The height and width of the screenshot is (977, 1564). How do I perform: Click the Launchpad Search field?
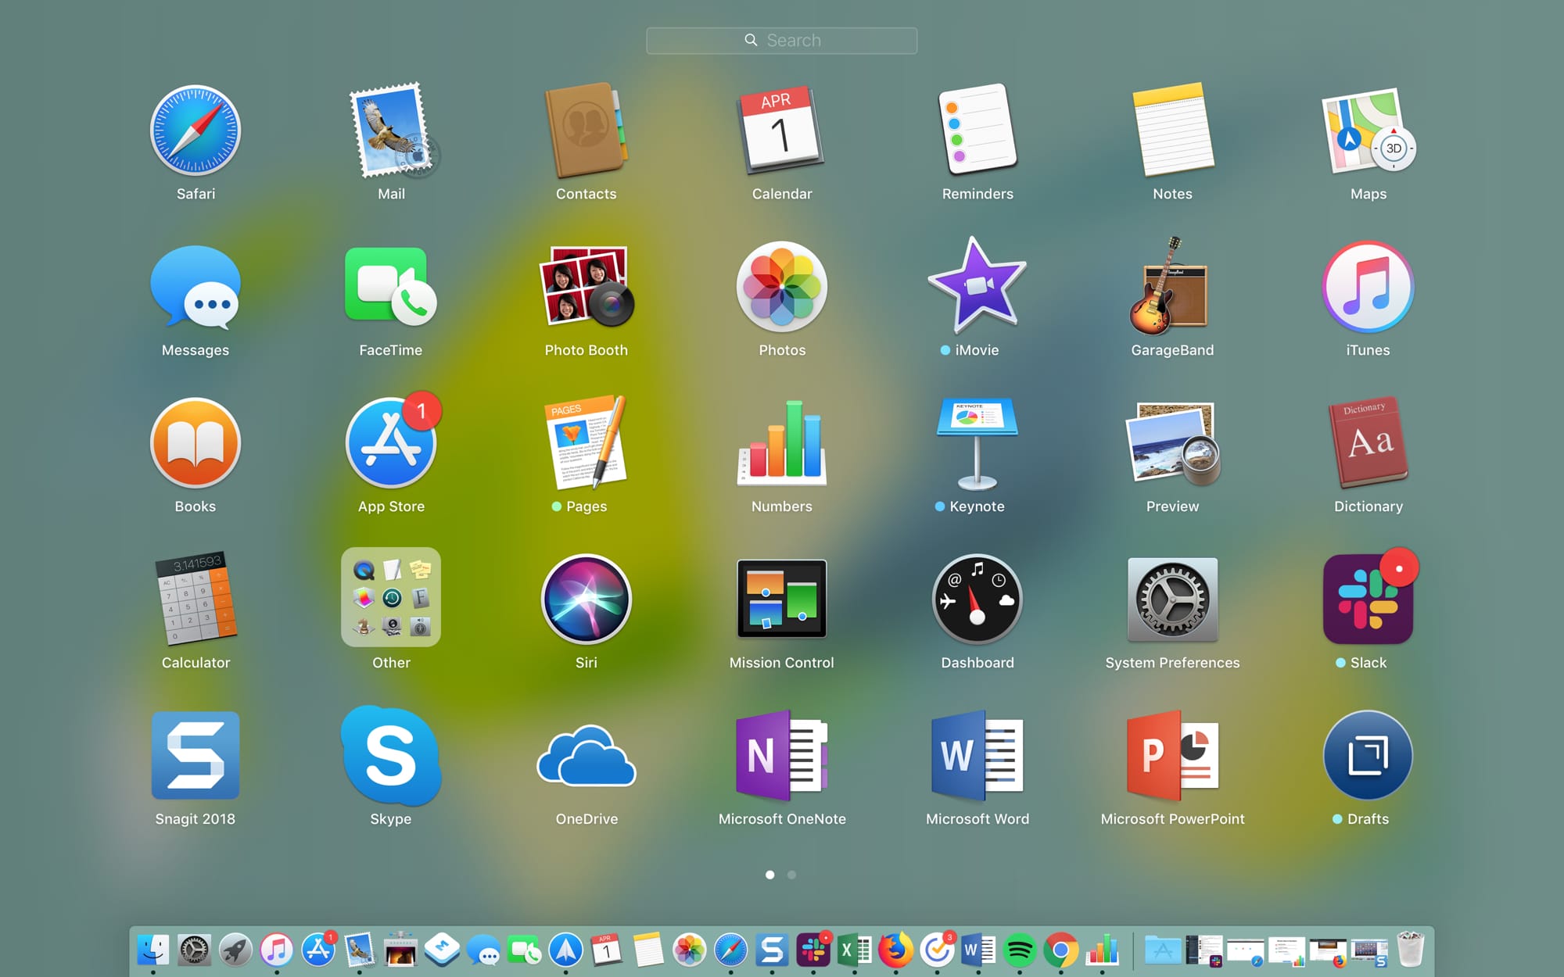pyautogui.click(x=781, y=41)
